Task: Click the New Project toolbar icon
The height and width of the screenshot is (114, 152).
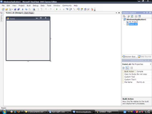Action: [3, 9]
